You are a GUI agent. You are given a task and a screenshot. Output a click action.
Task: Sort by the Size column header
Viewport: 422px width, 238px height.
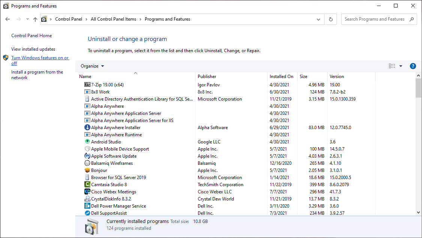(x=312, y=77)
